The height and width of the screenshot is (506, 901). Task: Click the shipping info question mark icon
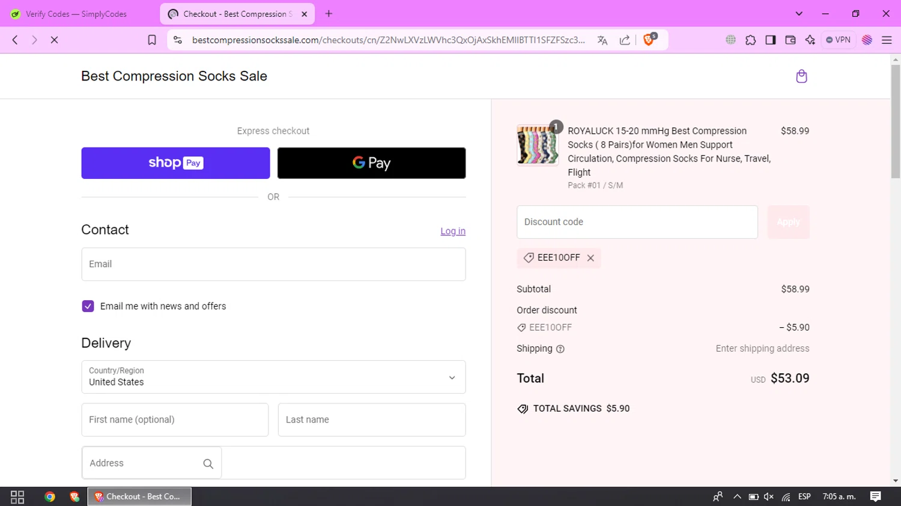pyautogui.click(x=560, y=349)
